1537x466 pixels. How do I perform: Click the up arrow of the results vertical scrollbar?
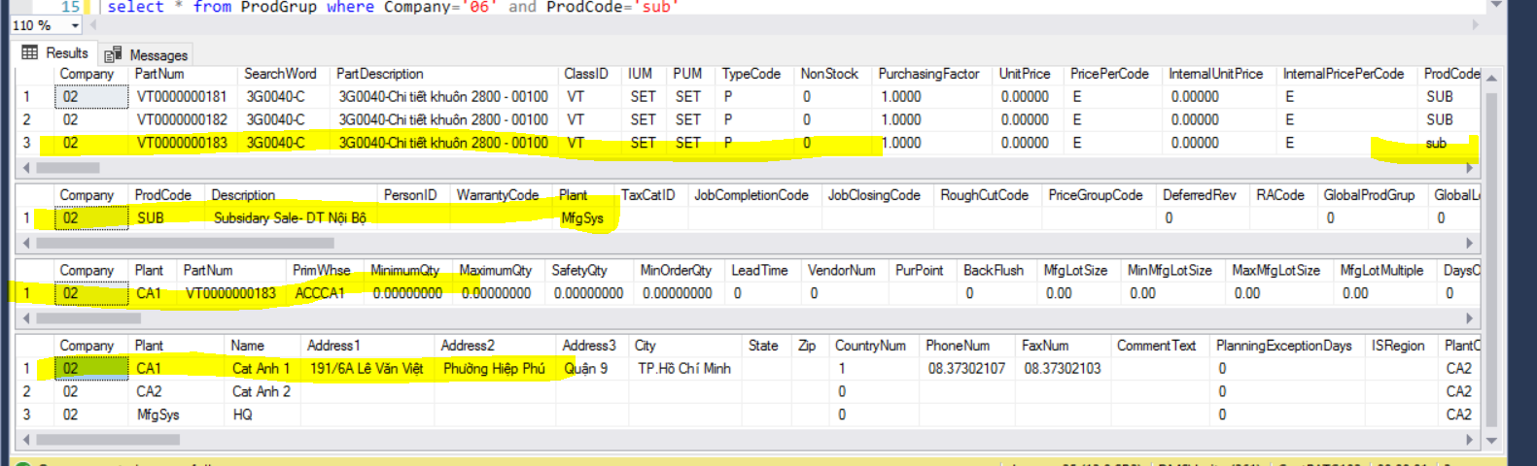pyautogui.click(x=1492, y=77)
